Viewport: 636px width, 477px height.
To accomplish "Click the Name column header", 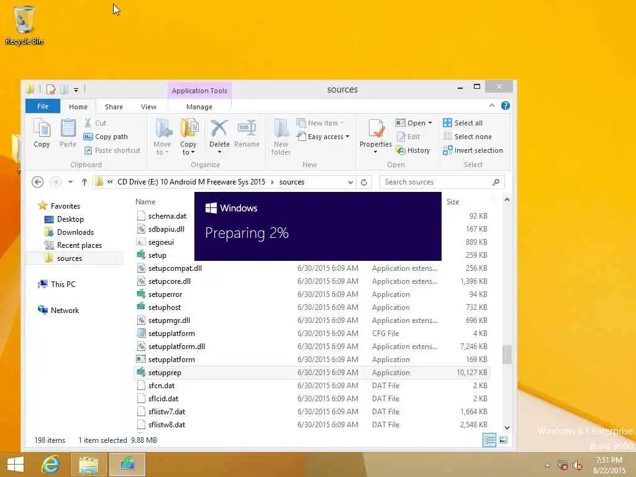I will (x=145, y=202).
